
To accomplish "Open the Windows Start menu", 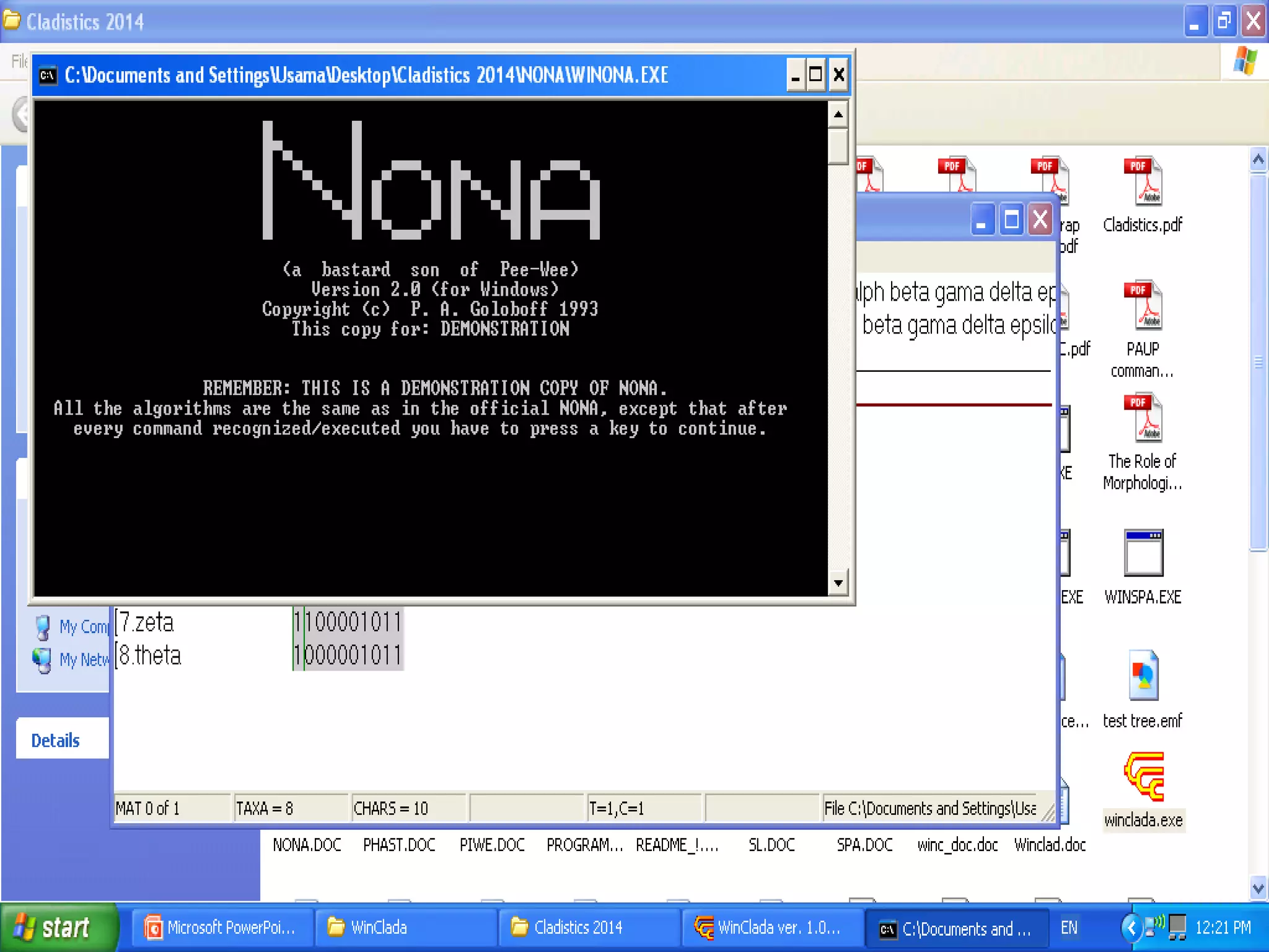I will (x=55, y=927).
